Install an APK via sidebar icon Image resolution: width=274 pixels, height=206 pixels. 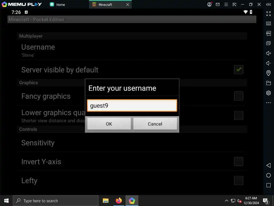tap(268, 33)
